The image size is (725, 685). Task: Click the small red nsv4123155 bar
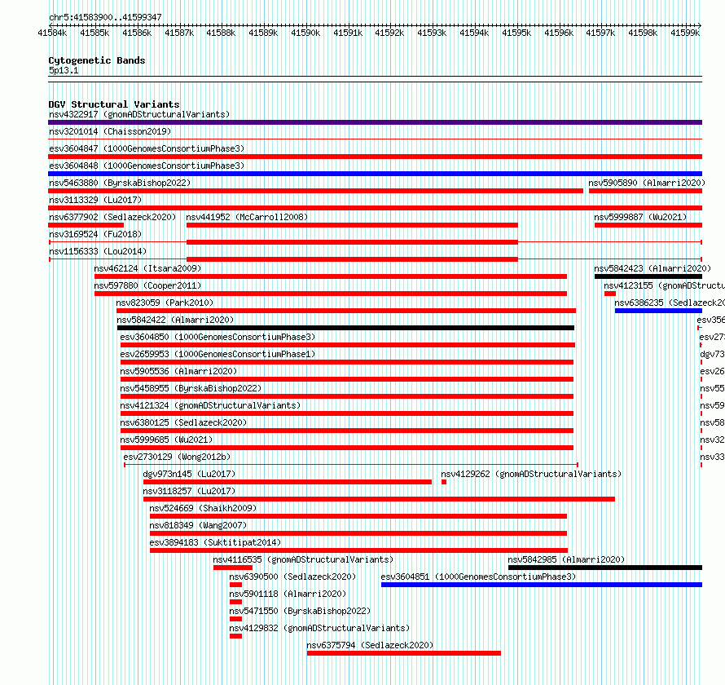click(610, 294)
